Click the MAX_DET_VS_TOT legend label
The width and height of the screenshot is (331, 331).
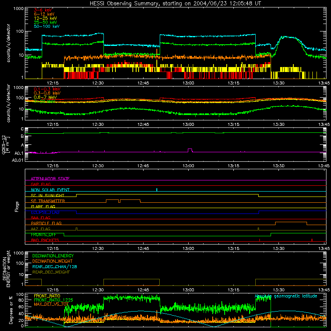tap(51, 304)
